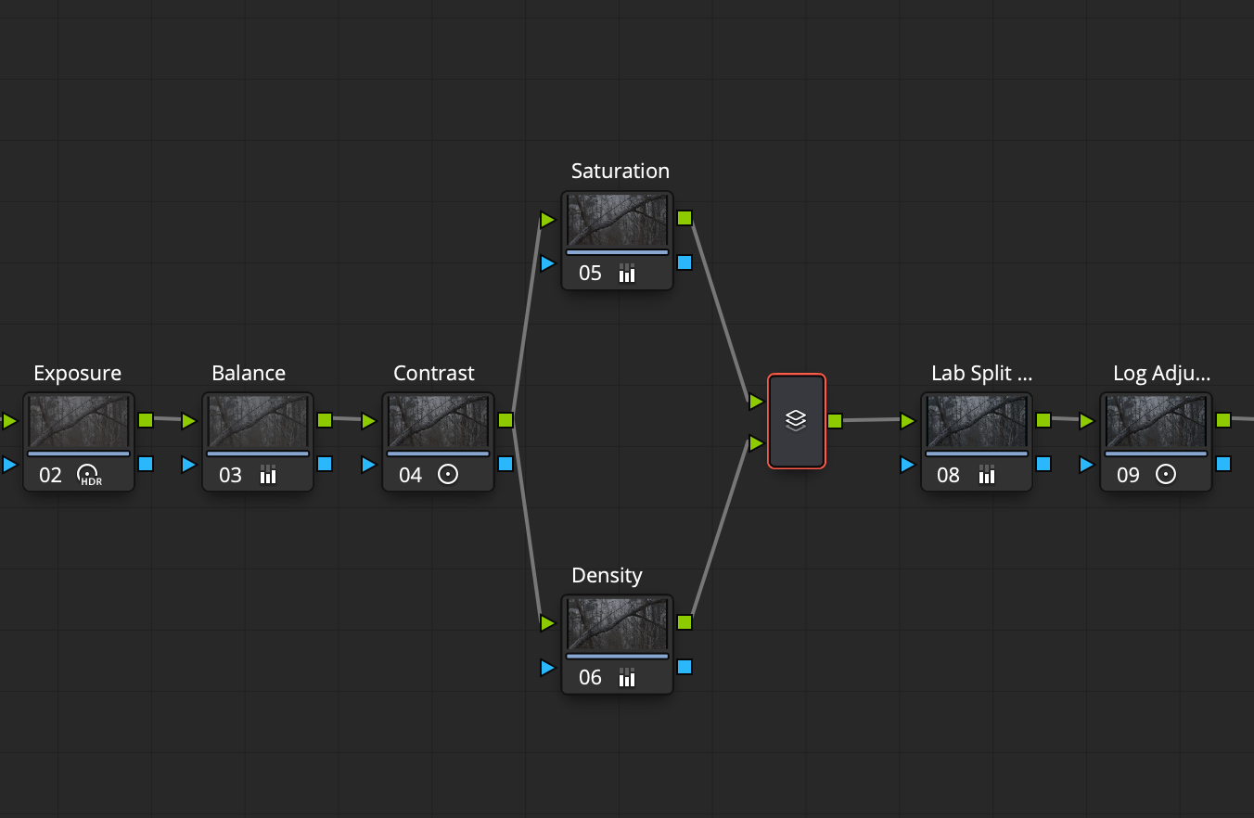
Task: Select Lab Split node thumbnail
Action: (x=977, y=422)
